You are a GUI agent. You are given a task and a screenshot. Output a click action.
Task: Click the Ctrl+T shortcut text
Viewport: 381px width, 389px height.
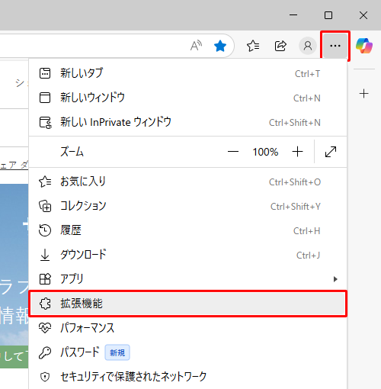point(307,74)
